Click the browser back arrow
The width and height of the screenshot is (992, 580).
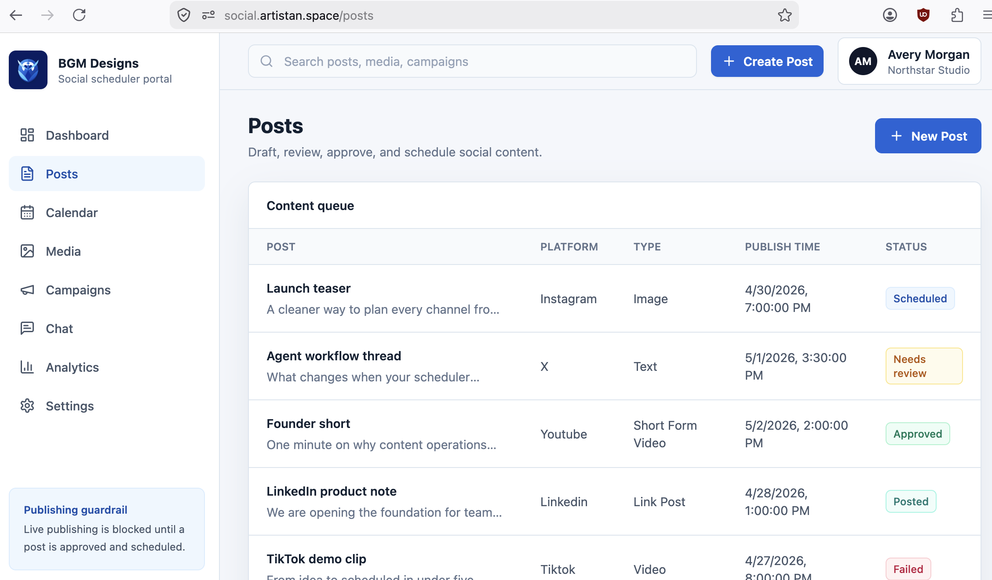coord(16,15)
